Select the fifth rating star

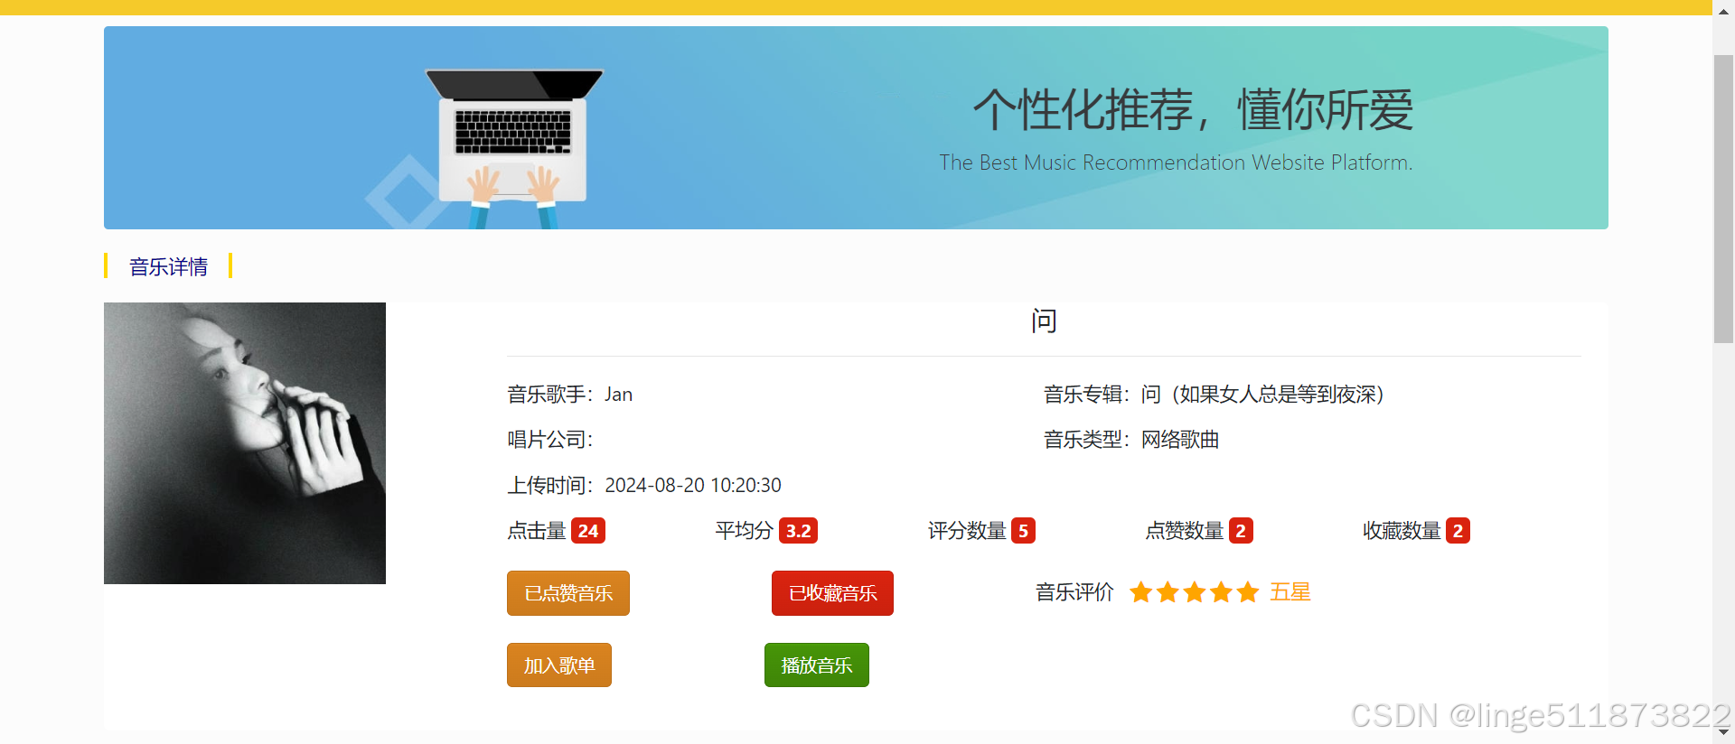[x=1248, y=592]
